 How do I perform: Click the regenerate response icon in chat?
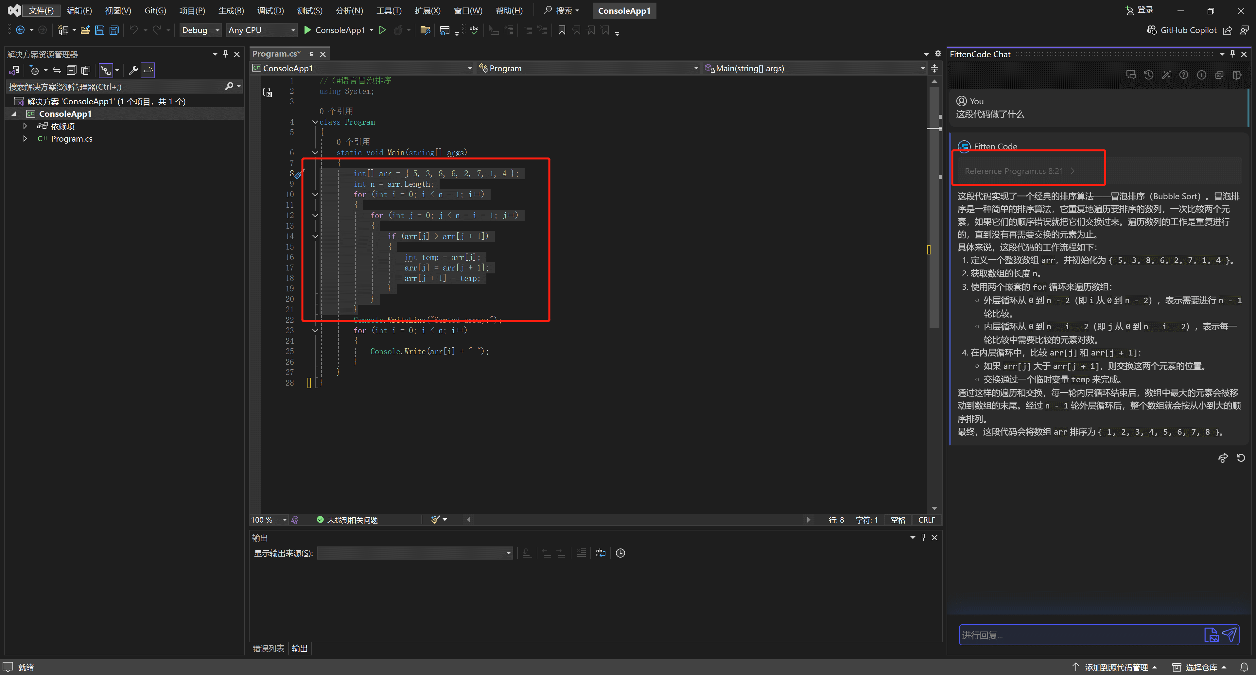coord(1240,458)
